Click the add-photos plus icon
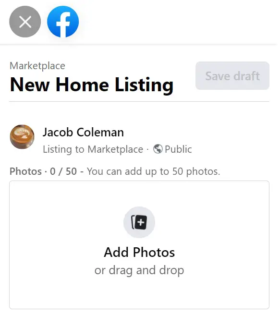The height and width of the screenshot is (315, 279). 139,222
